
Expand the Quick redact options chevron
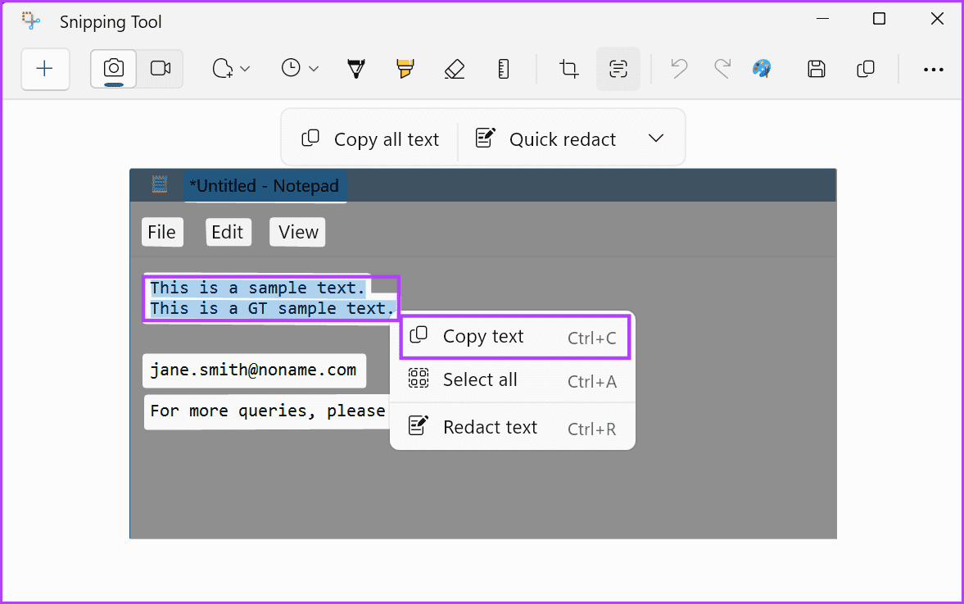[656, 138]
